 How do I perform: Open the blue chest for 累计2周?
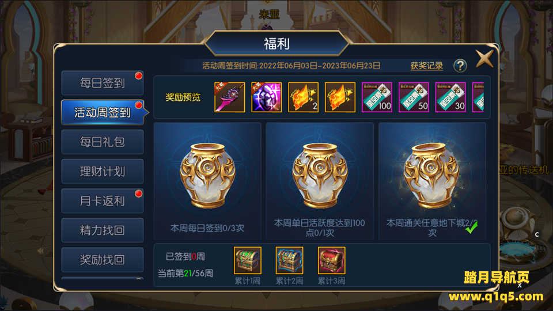289,260
